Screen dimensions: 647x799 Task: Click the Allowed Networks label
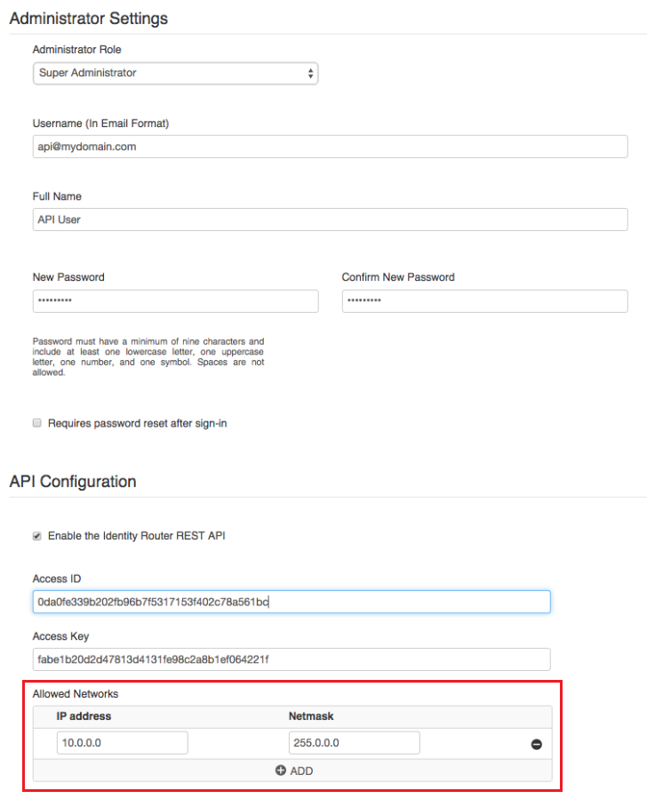pos(76,693)
